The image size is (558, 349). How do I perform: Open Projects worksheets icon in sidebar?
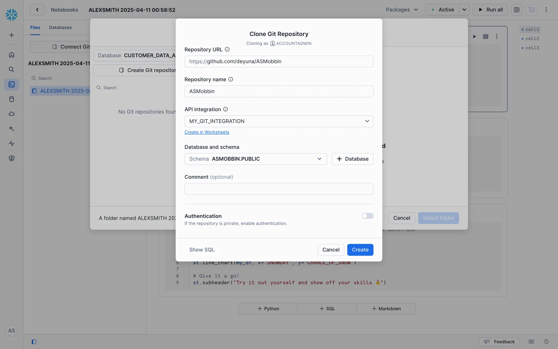12,84
